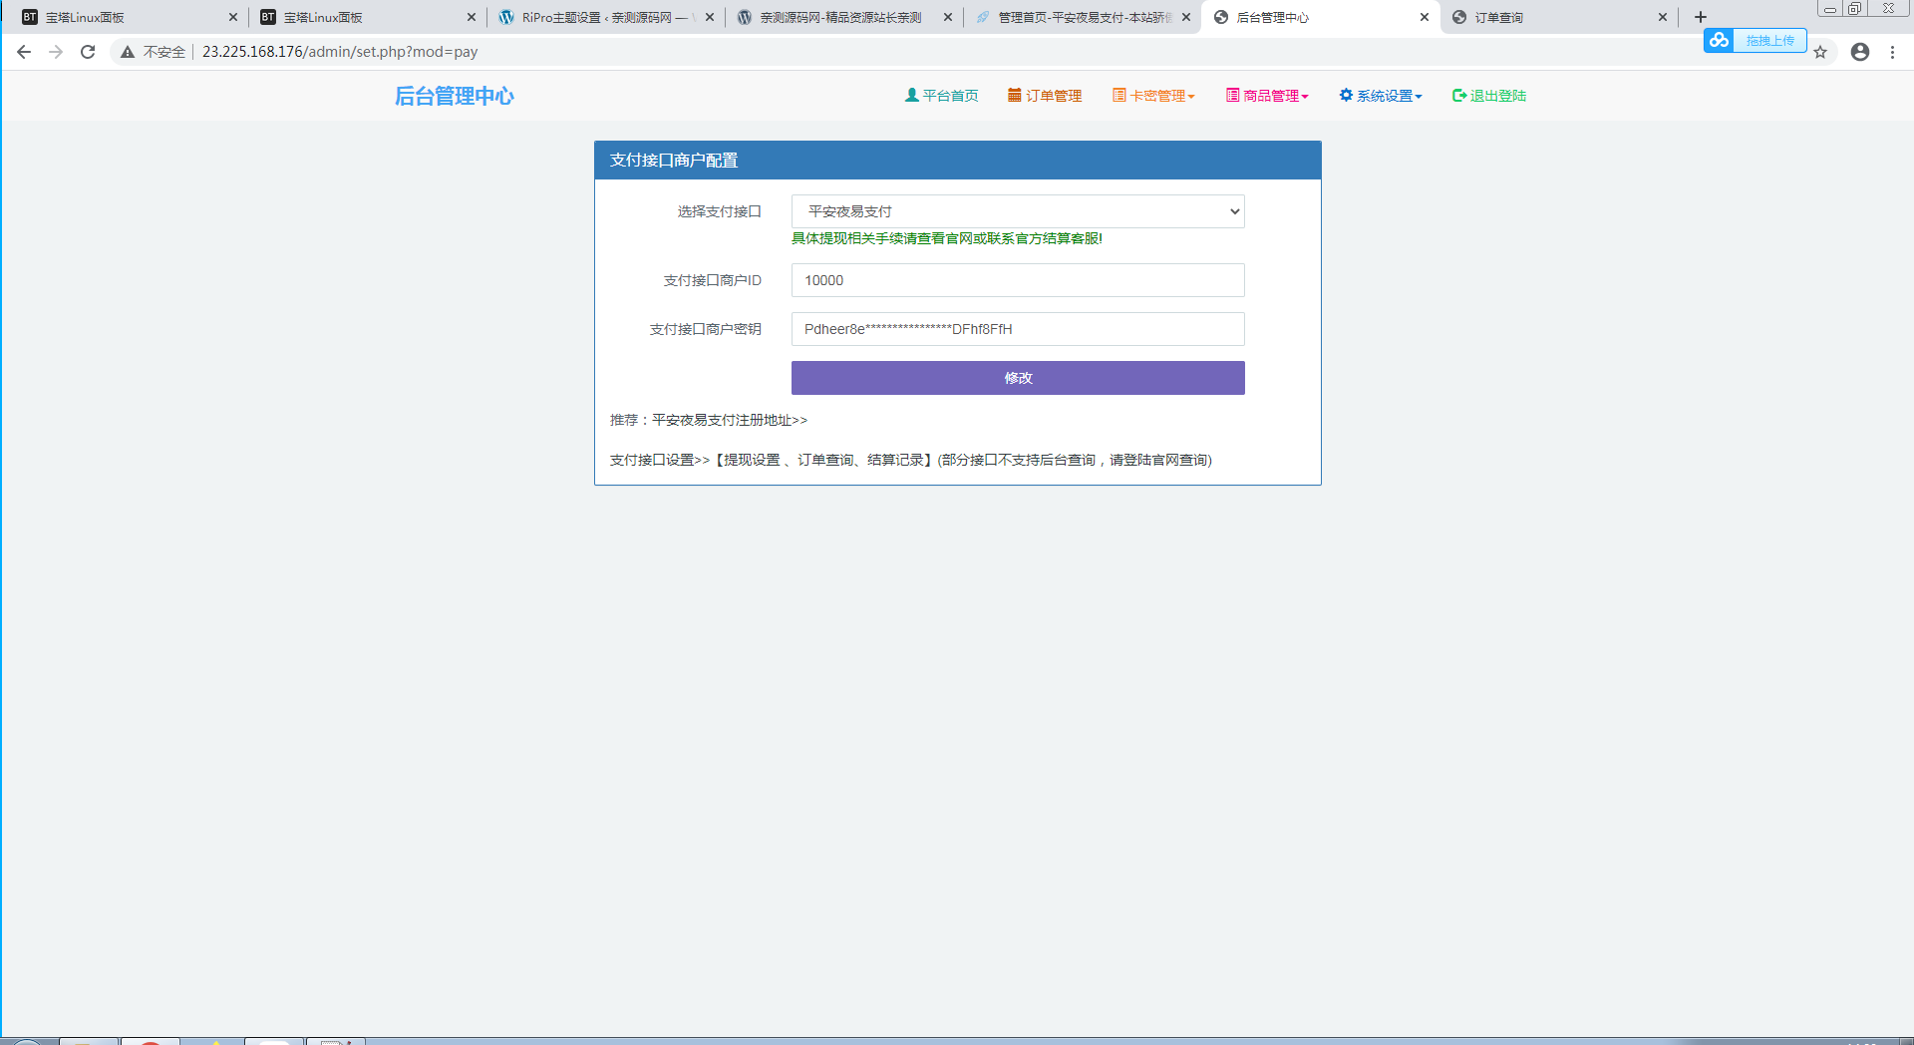
Task: Close the 亲测源码网-精品资源站长亲测 tab
Action: tap(948, 17)
